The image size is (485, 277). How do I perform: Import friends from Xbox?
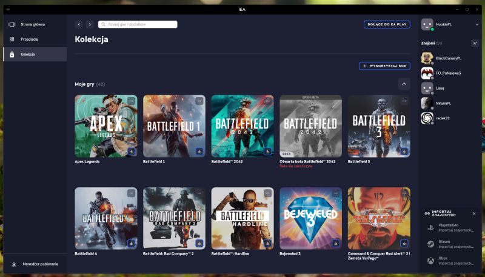(x=450, y=261)
